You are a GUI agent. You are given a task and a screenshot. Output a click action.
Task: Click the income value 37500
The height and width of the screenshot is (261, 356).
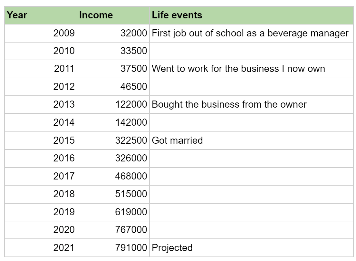113,69
